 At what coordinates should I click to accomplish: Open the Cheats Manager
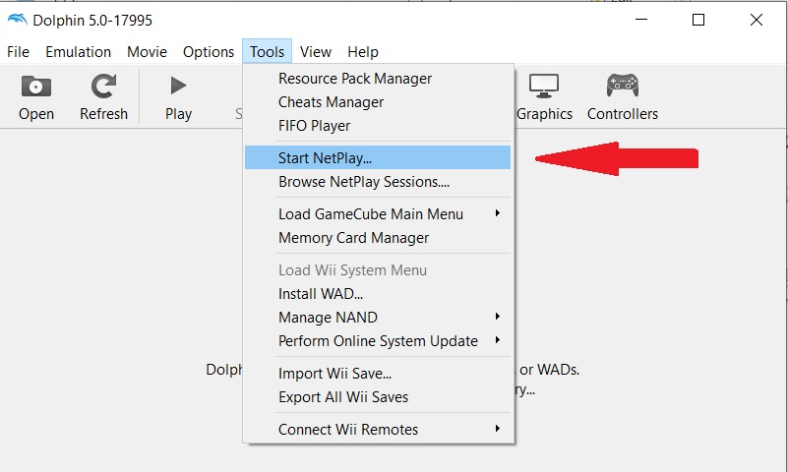[x=331, y=102]
